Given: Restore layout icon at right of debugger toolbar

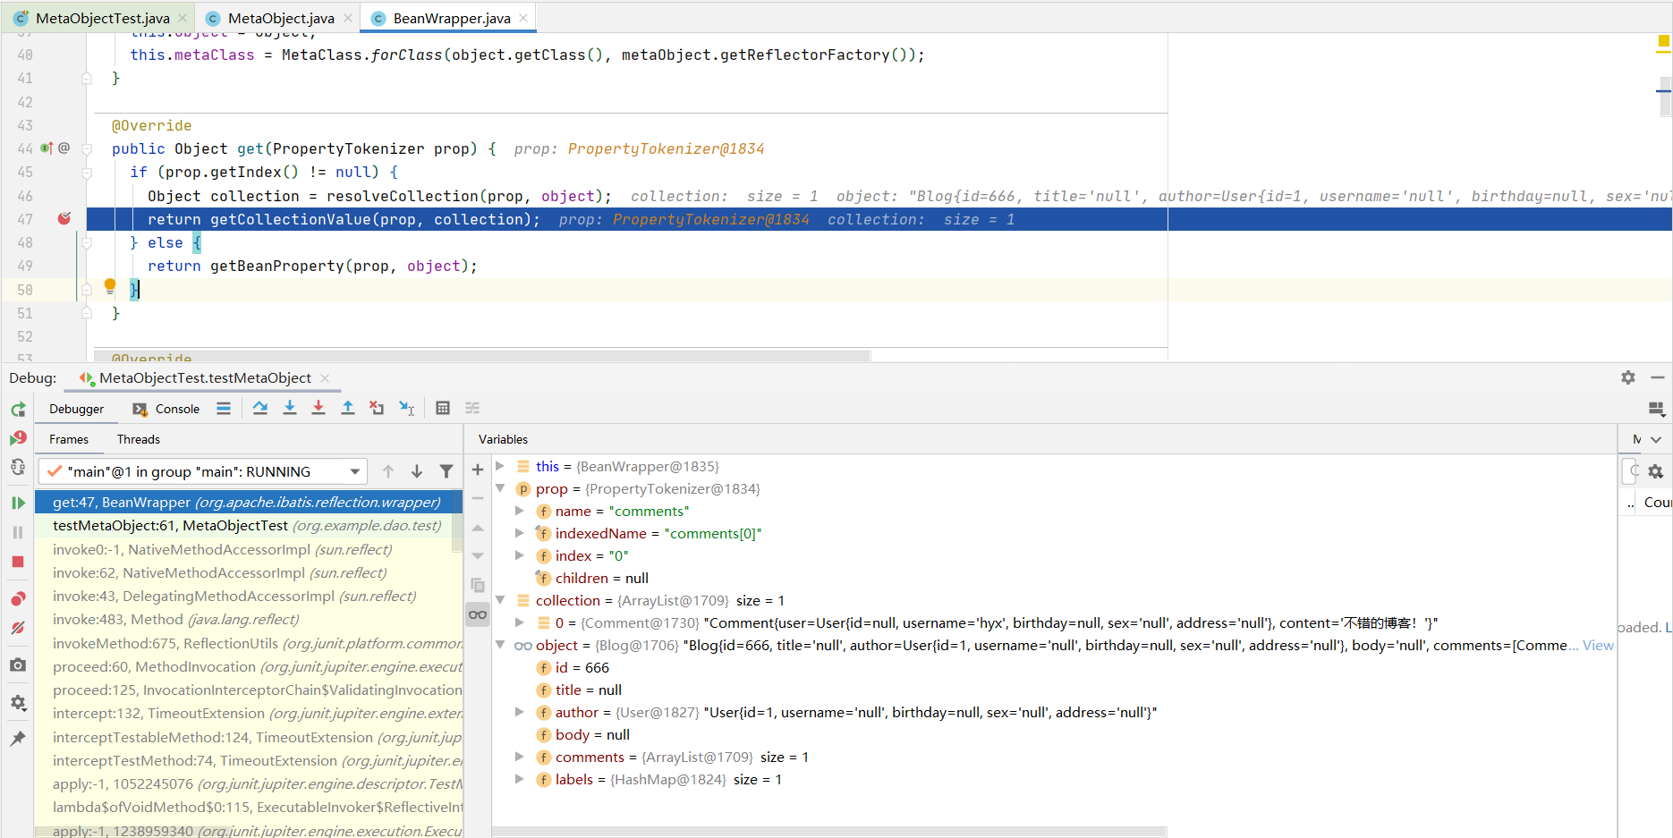Looking at the screenshot, I should [x=1657, y=409].
